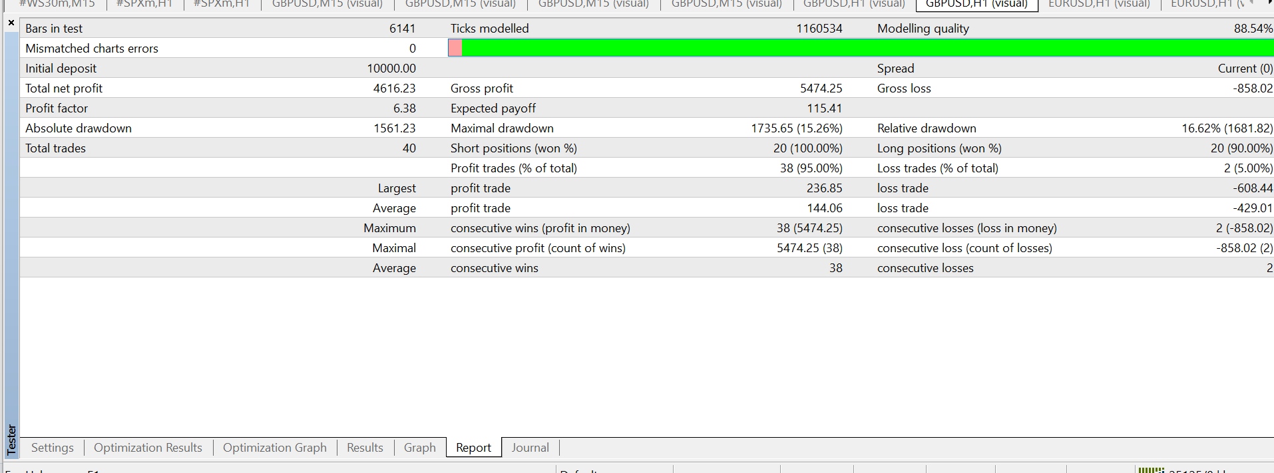The height and width of the screenshot is (473, 1274).
Task: Select the 'Expected payoff' label
Action: [493, 108]
